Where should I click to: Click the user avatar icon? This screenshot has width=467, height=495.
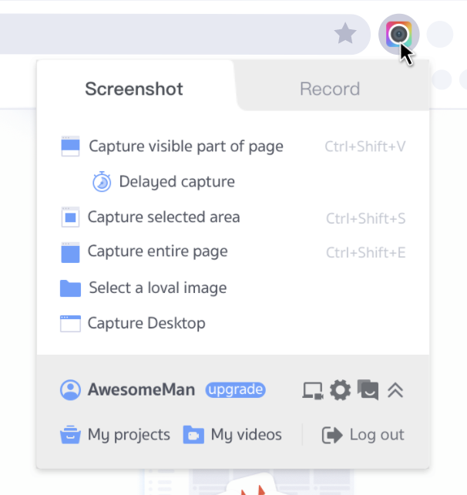point(70,390)
